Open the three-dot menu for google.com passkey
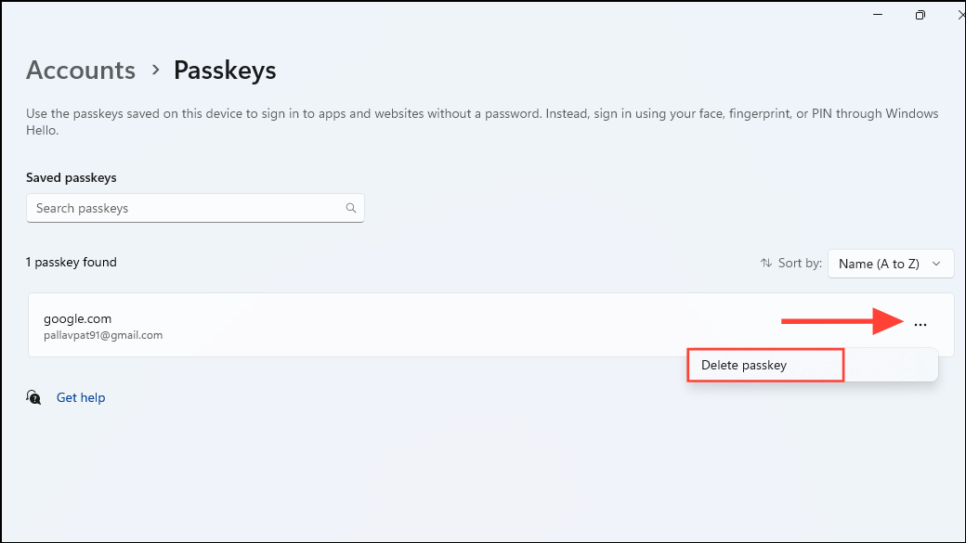The image size is (966, 543). click(920, 325)
